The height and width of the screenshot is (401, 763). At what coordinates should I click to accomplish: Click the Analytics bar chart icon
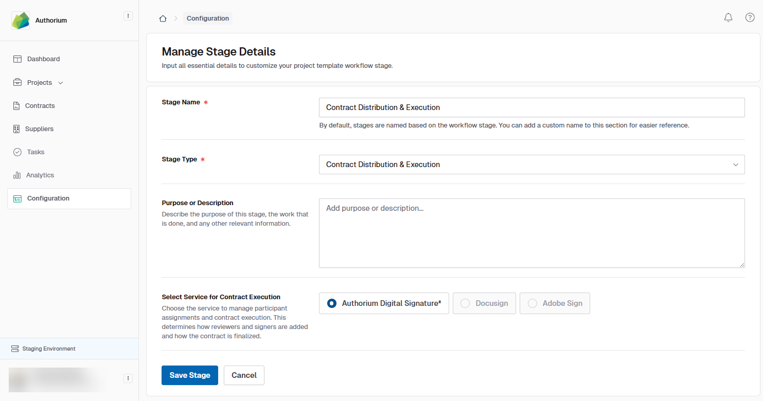pos(17,175)
